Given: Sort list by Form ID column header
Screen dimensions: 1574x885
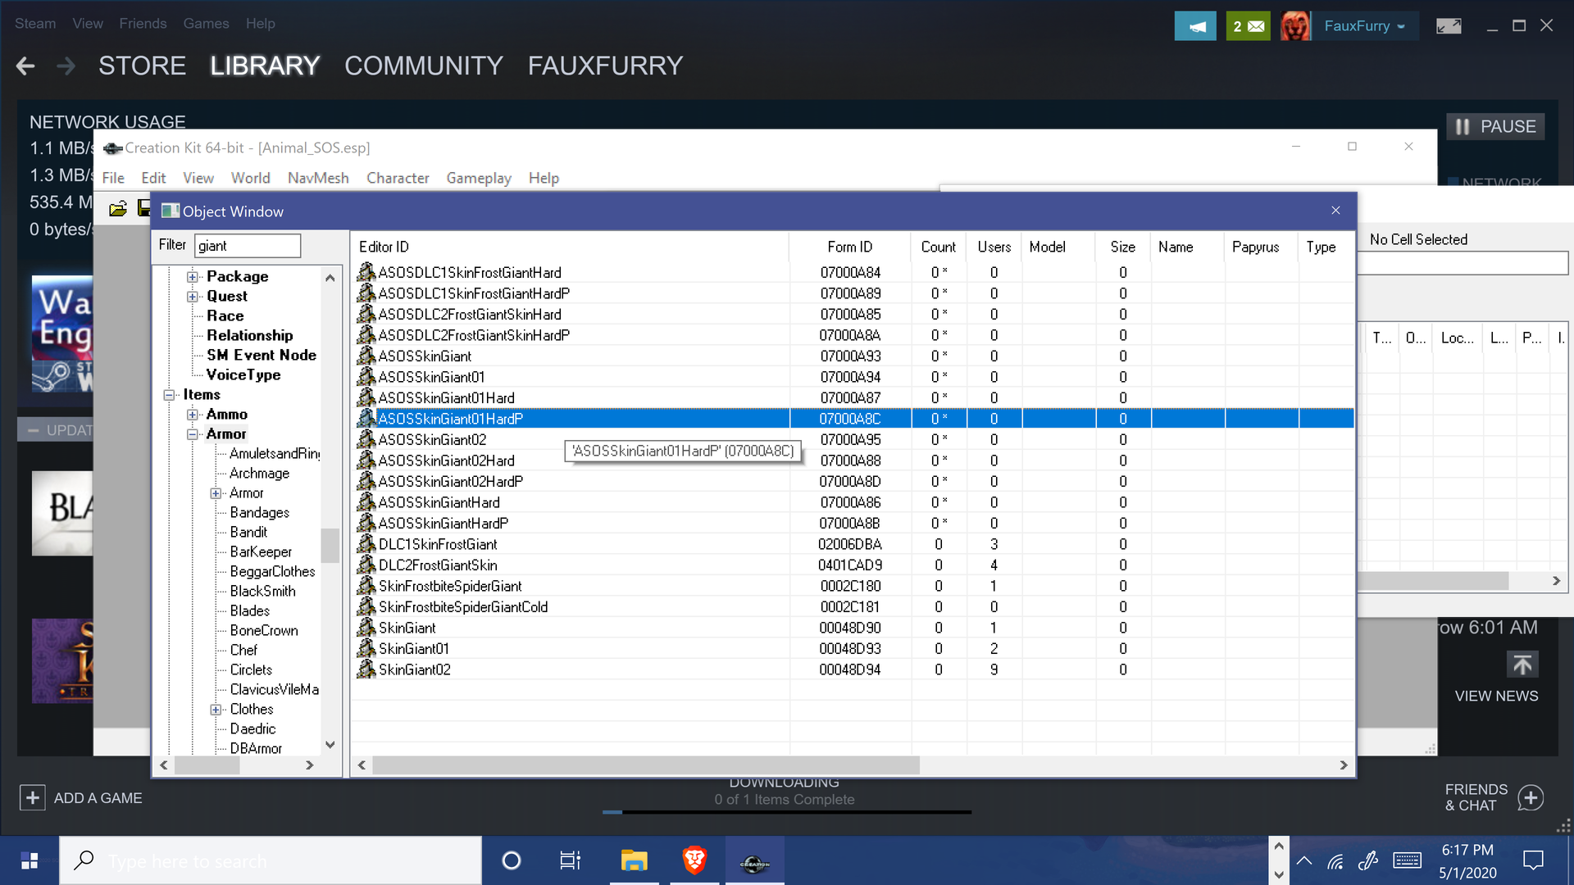Looking at the screenshot, I should click(x=849, y=247).
